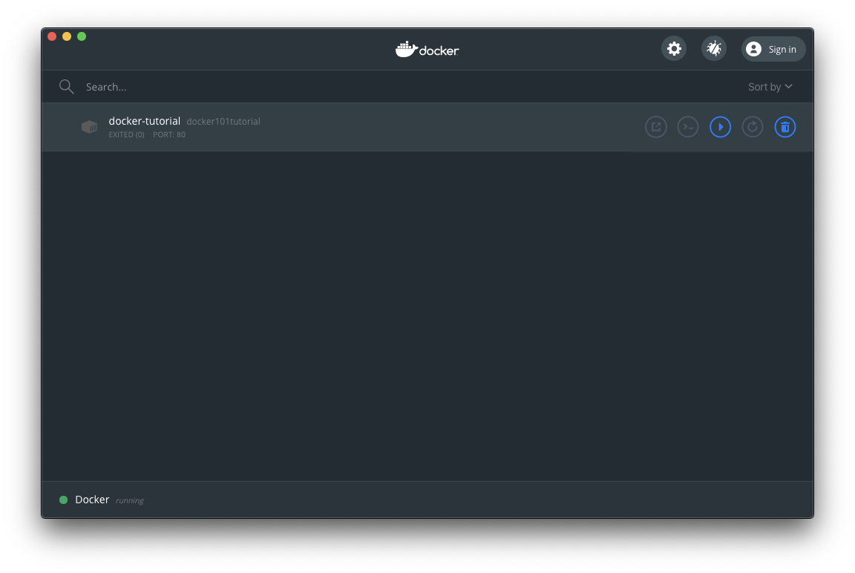Open the Sort by dropdown

770,87
